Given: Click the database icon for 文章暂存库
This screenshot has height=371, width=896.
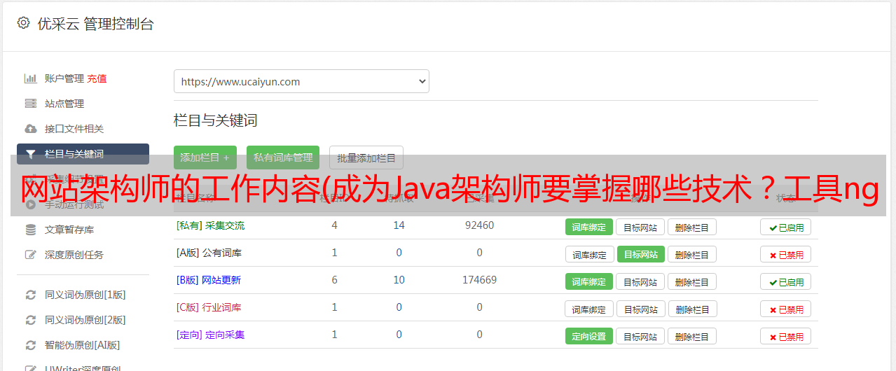Looking at the screenshot, I should point(30,230).
